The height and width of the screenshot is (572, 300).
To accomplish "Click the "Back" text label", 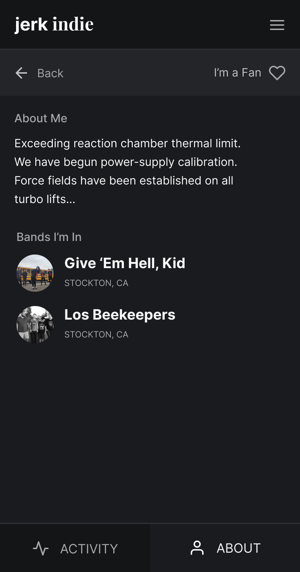I will [50, 73].
